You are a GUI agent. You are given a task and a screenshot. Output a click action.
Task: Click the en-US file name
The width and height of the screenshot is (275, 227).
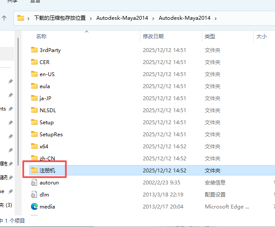tap(47, 74)
